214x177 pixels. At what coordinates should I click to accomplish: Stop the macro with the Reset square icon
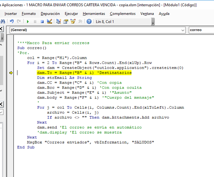tap(42, 21)
